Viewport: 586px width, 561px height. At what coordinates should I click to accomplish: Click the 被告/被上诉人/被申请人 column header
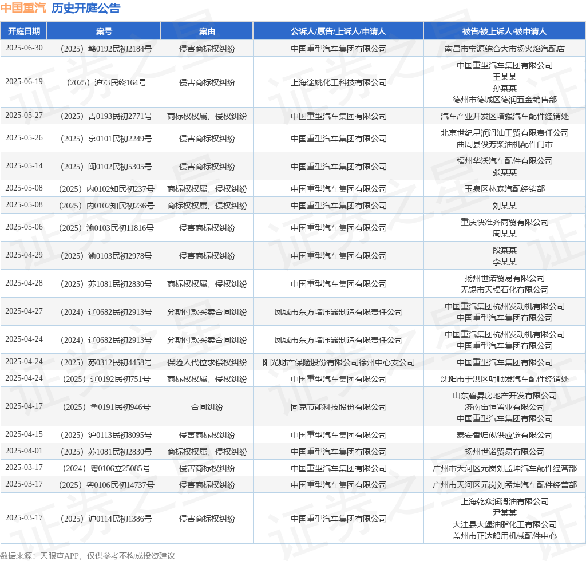tap(505, 31)
